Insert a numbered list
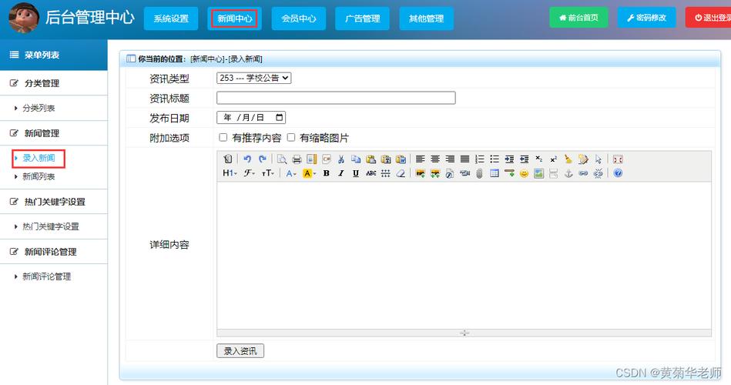 click(x=480, y=159)
